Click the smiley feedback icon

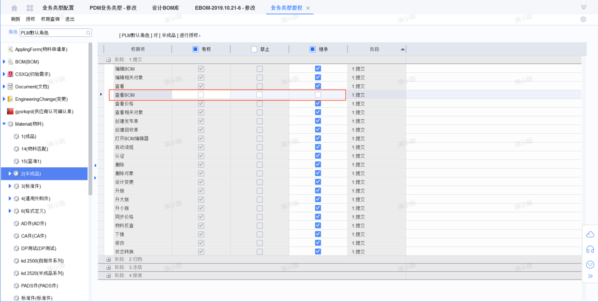point(590,264)
